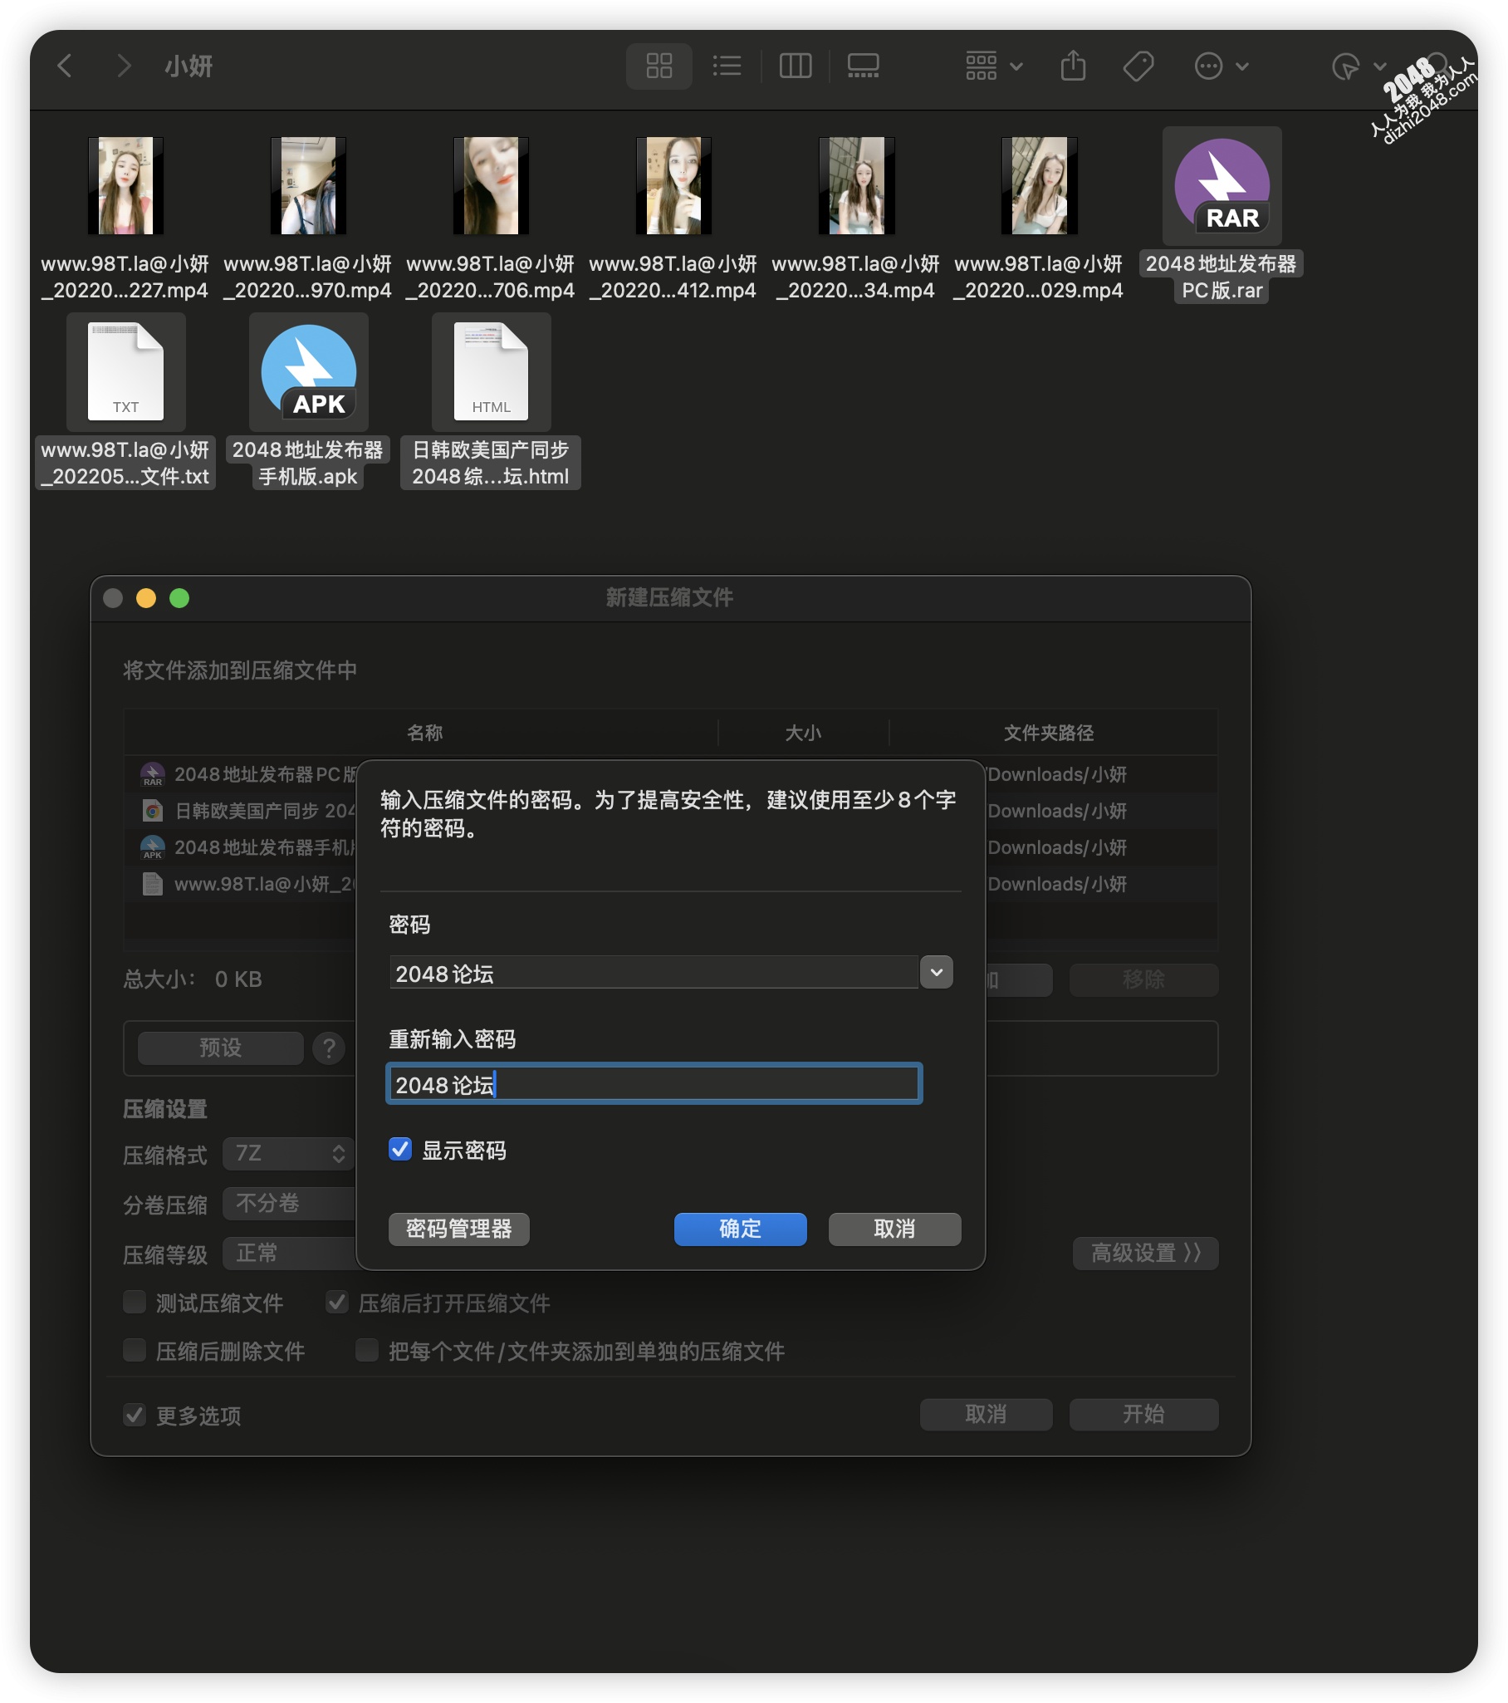Switch Finder to gallery view
The image size is (1508, 1703).
(863, 66)
